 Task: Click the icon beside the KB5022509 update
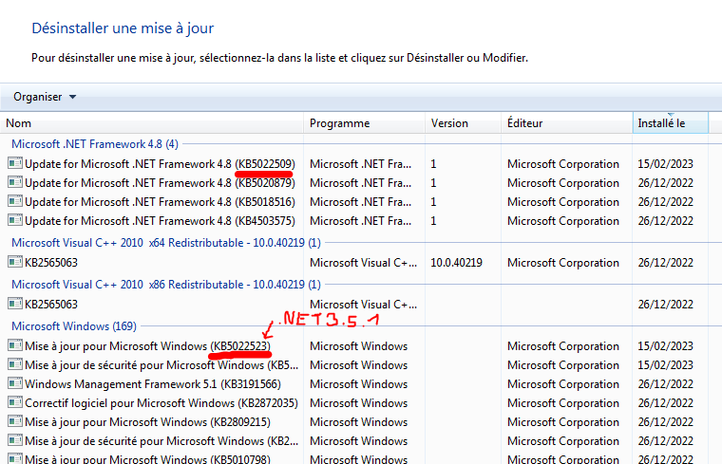click(x=15, y=163)
